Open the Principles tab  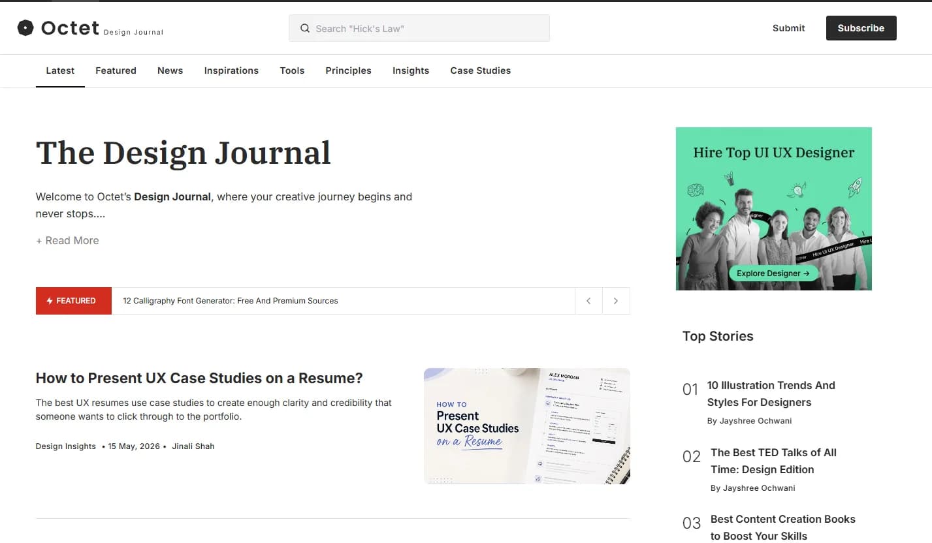[x=348, y=70]
